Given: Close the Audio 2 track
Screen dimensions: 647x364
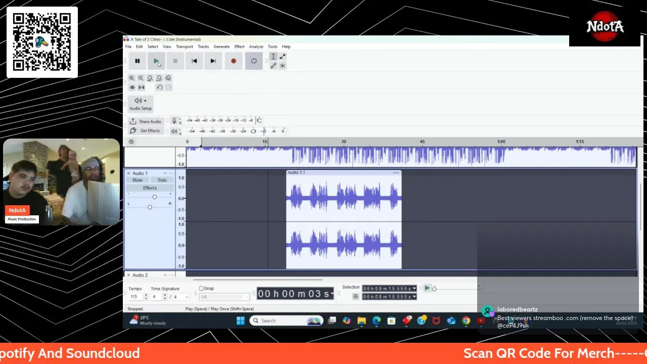Looking at the screenshot, I should click(x=128, y=275).
